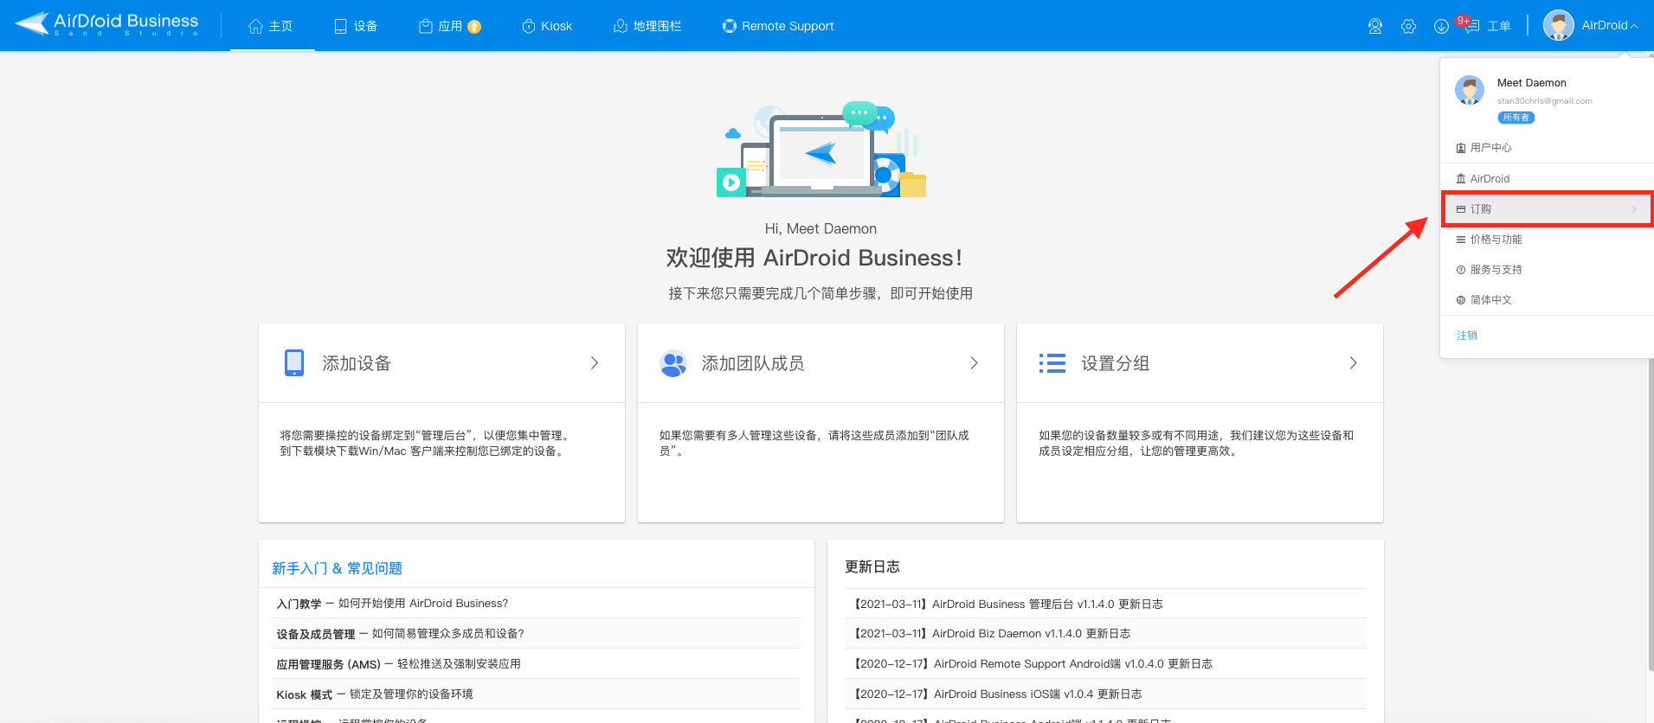
Task: Open the 订购 subscription menu item
Action: pos(1548,209)
